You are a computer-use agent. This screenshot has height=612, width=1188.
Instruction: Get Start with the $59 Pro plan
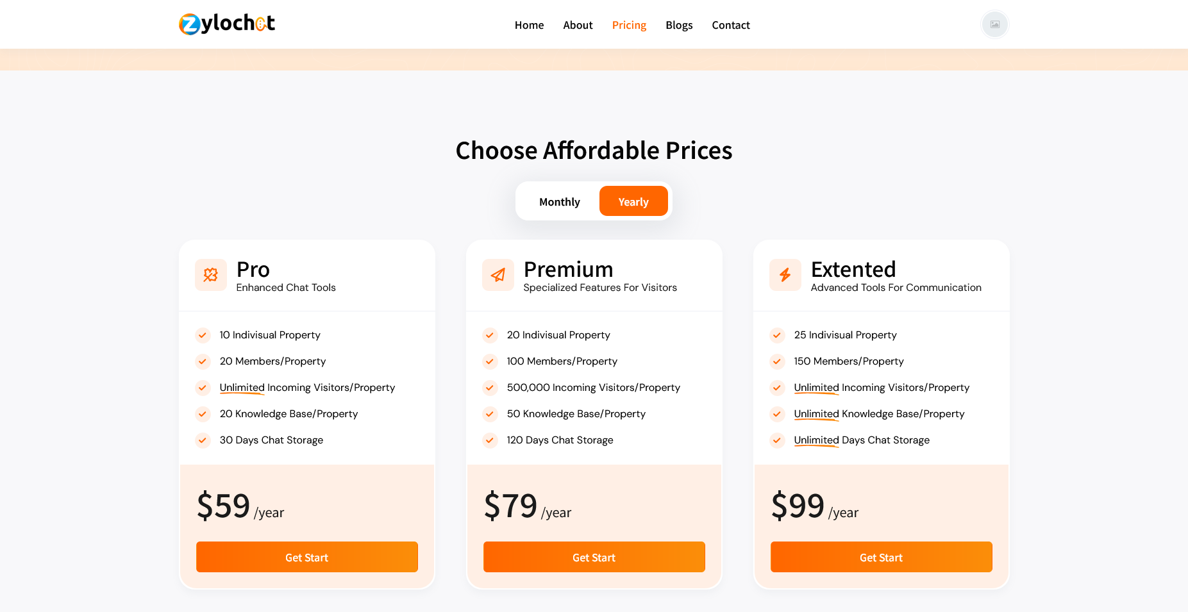[307, 557]
